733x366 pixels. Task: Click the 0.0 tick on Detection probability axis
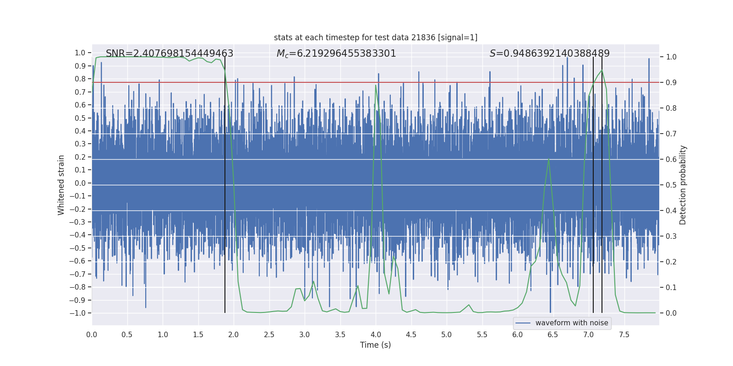[x=671, y=313]
